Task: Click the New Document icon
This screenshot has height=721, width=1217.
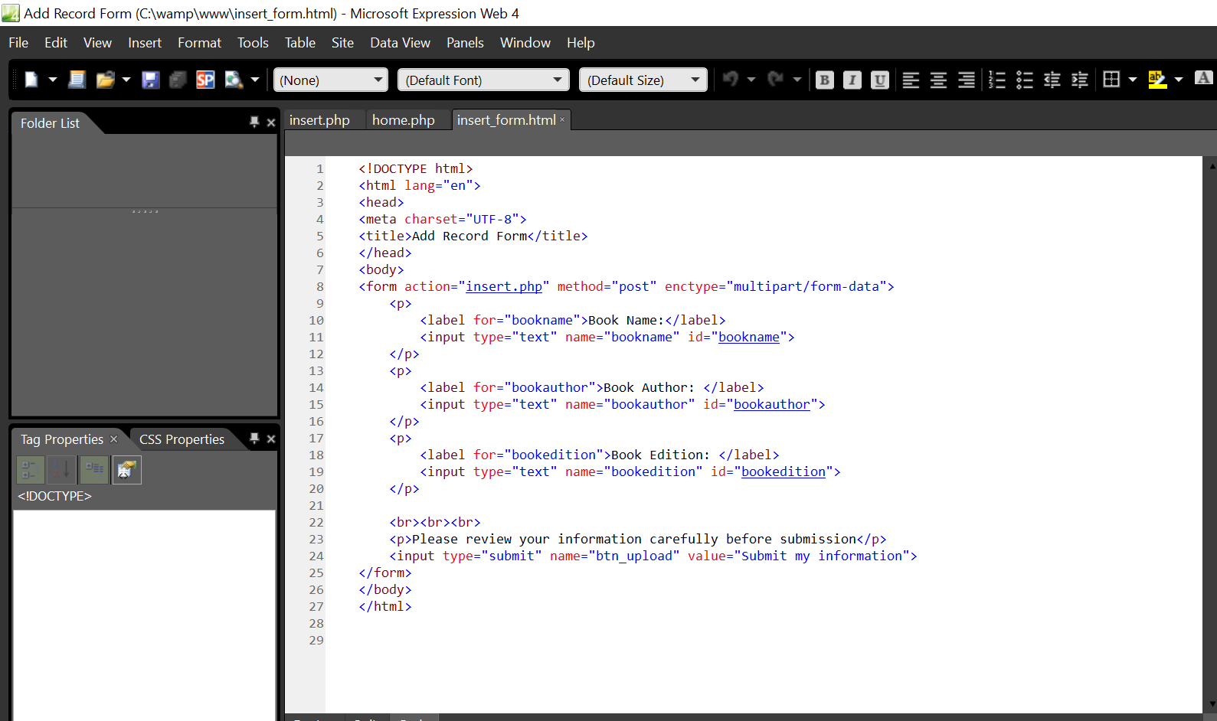Action: click(31, 80)
